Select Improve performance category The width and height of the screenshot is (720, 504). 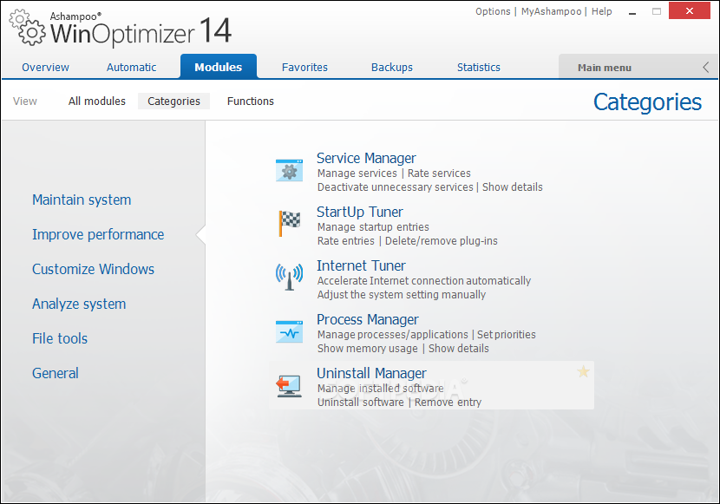coord(98,234)
